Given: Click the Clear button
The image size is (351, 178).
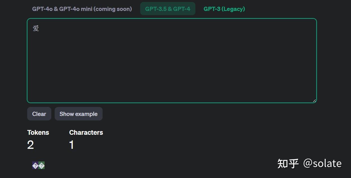Looking at the screenshot, I should 39,114.
